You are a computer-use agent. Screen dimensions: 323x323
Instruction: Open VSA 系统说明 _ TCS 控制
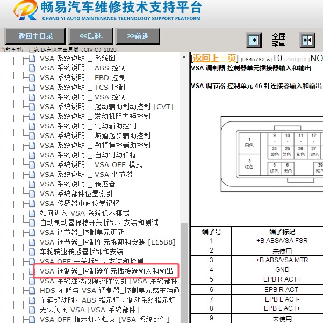[x=82, y=88]
